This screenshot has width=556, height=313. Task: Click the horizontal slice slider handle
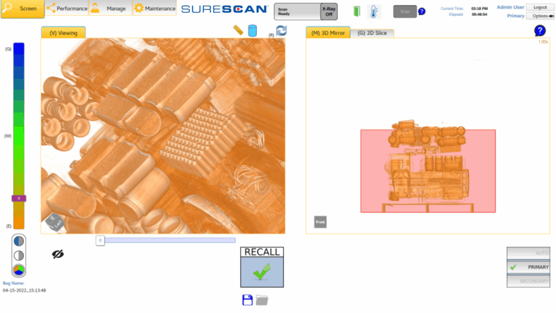[100, 240]
